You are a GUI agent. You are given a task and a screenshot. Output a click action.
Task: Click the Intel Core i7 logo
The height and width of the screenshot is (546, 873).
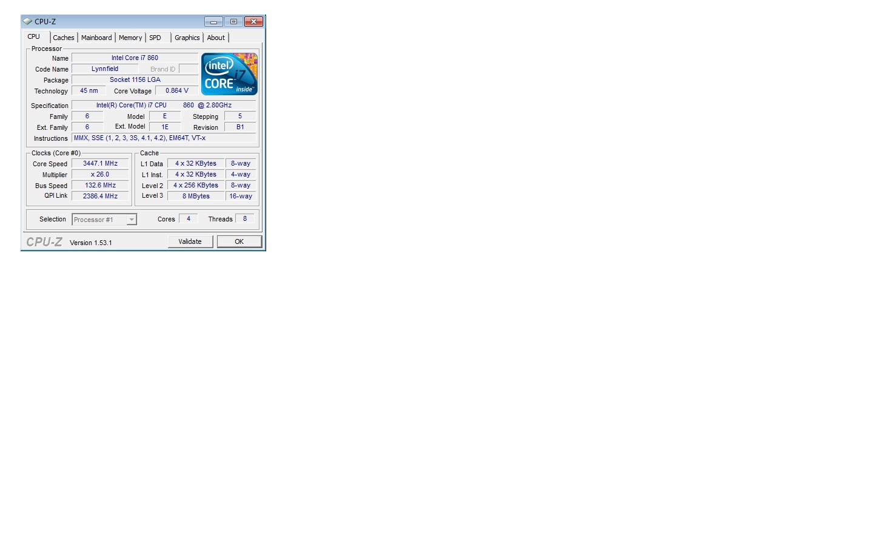click(229, 74)
